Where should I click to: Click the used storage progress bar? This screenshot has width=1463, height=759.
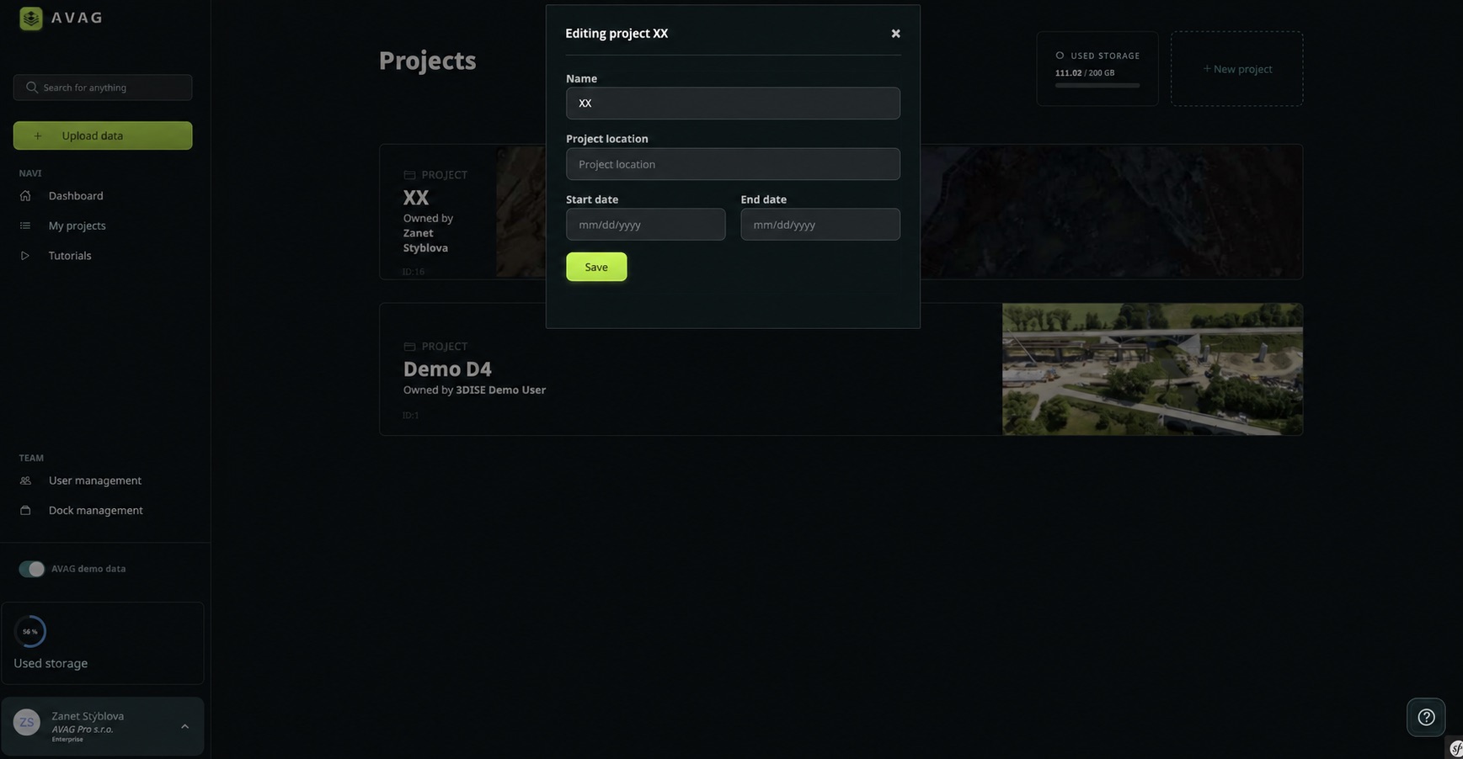pyautogui.click(x=1097, y=85)
